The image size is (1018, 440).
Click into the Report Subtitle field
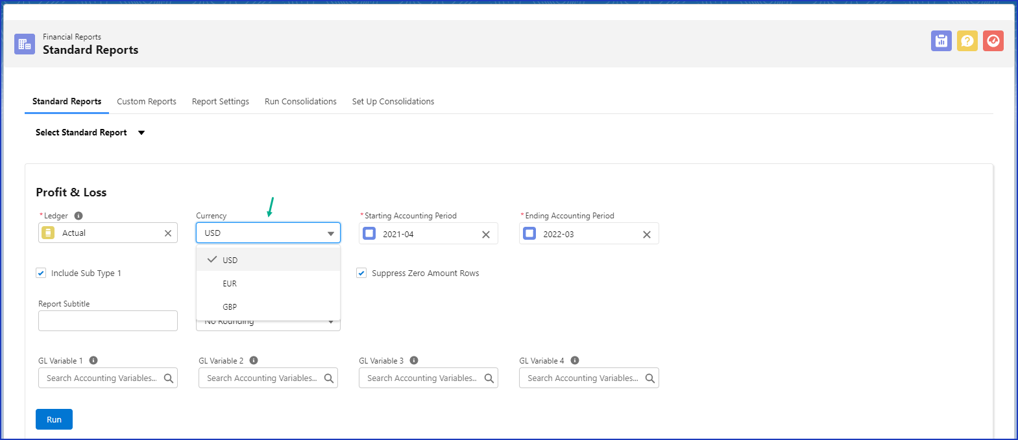pos(108,321)
